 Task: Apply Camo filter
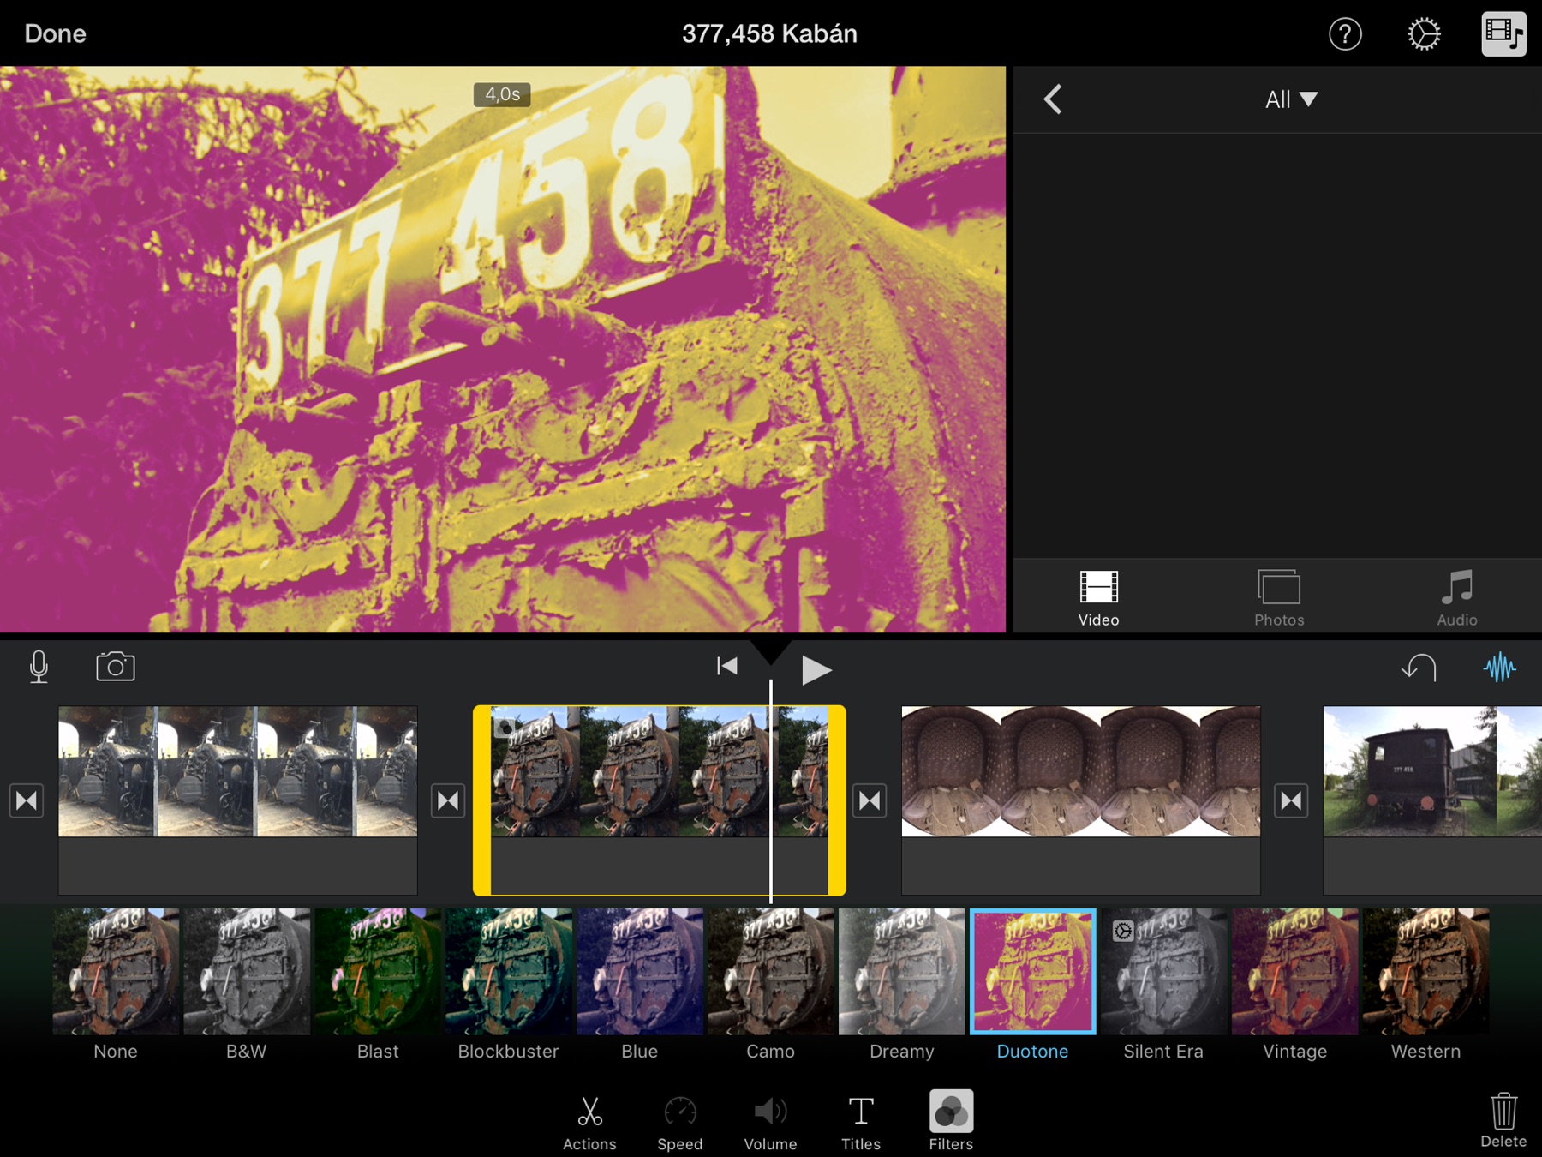click(x=771, y=984)
